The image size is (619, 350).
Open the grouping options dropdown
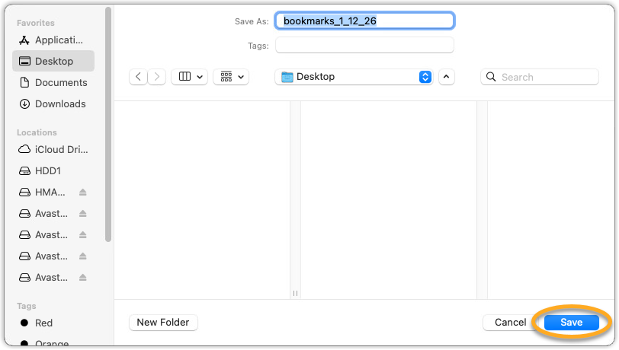[232, 77]
